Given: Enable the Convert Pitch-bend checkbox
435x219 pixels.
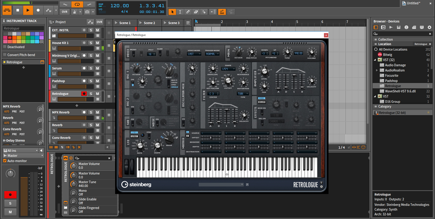Looking at the screenshot, I should (5, 55).
